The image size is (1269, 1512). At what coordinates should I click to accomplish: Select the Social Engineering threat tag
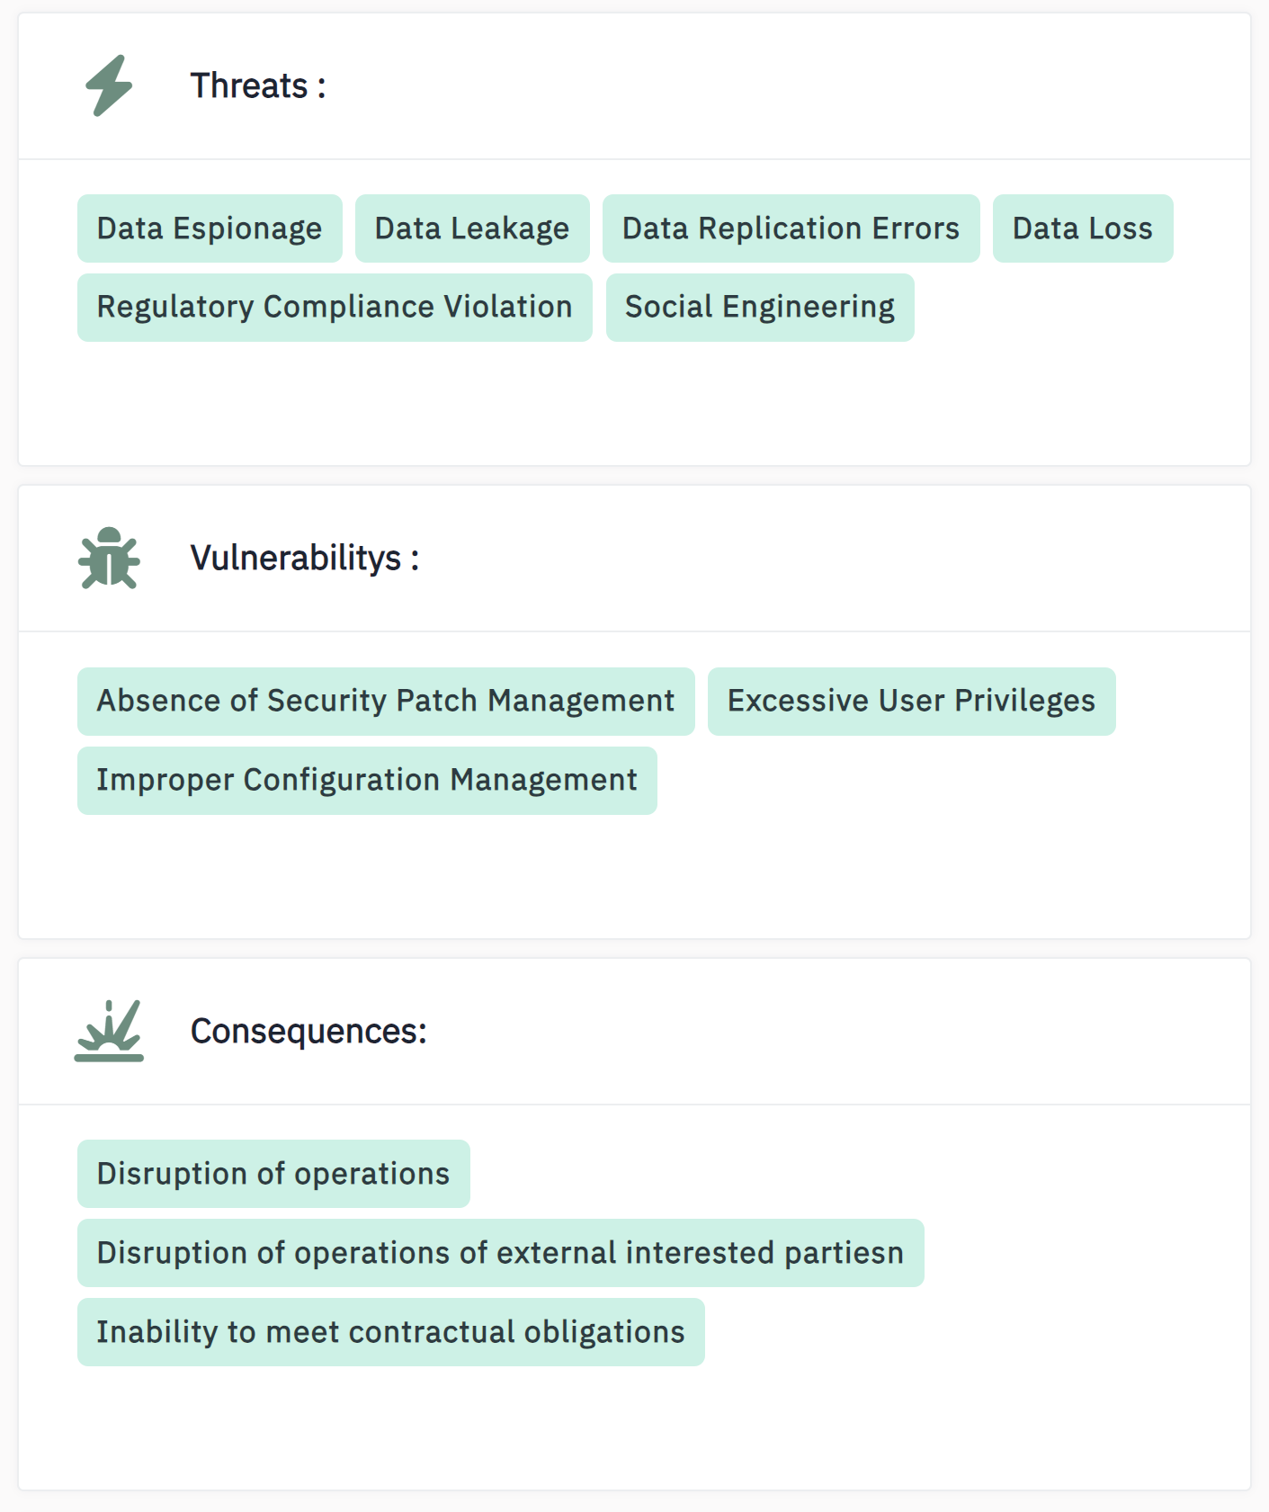(x=760, y=307)
